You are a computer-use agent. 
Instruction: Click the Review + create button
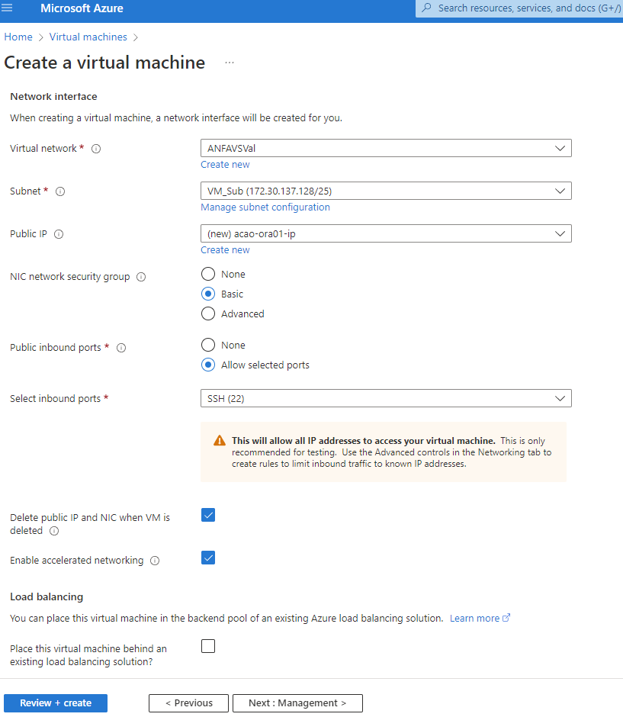[x=56, y=703]
